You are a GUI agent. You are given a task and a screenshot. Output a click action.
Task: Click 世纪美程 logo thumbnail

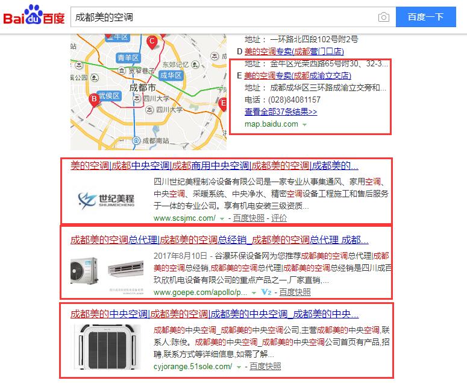[106, 200]
